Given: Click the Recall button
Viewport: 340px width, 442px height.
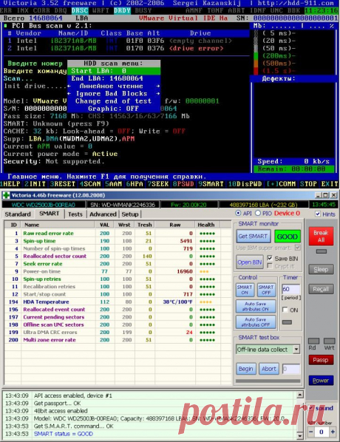Looking at the screenshot, I should click(x=321, y=289).
